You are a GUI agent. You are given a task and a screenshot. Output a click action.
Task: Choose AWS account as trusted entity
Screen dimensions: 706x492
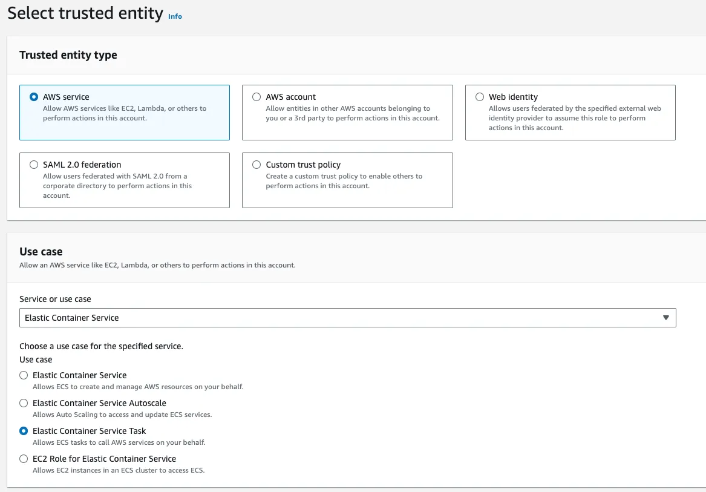pos(256,97)
